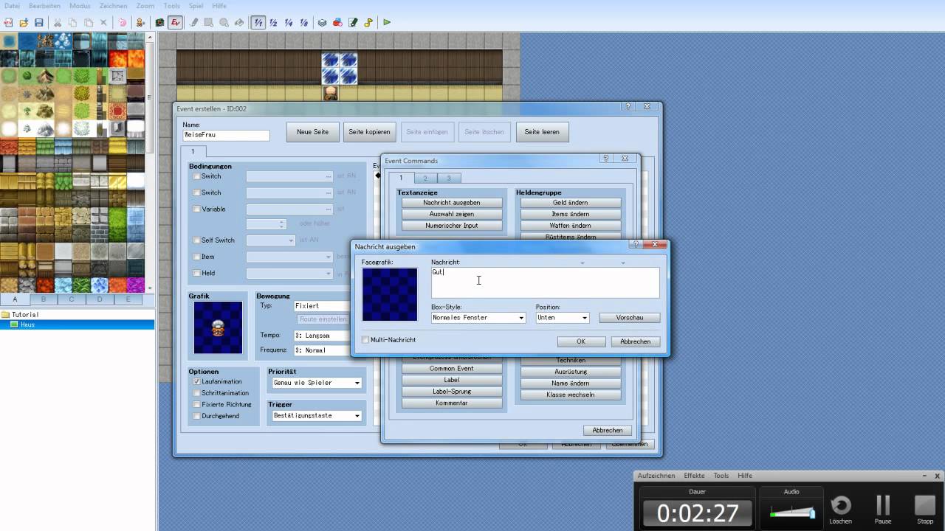Click Seite kopieren button
The image size is (945, 531).
pyautogui.click(x=369, y=132)
